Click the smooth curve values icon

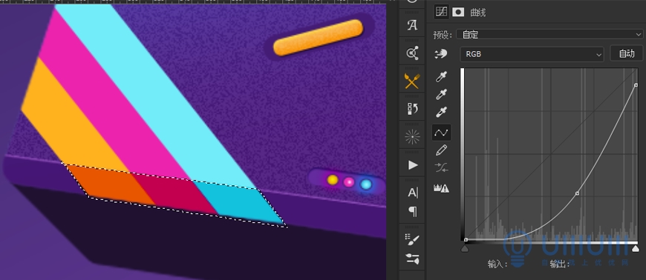pyautogui.click(x=441, y=167)
